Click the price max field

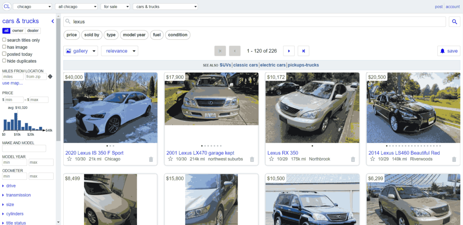click(x=39, y=100)
